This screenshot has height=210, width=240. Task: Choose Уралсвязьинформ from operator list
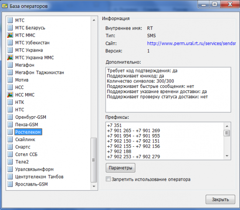click(34, 169)
